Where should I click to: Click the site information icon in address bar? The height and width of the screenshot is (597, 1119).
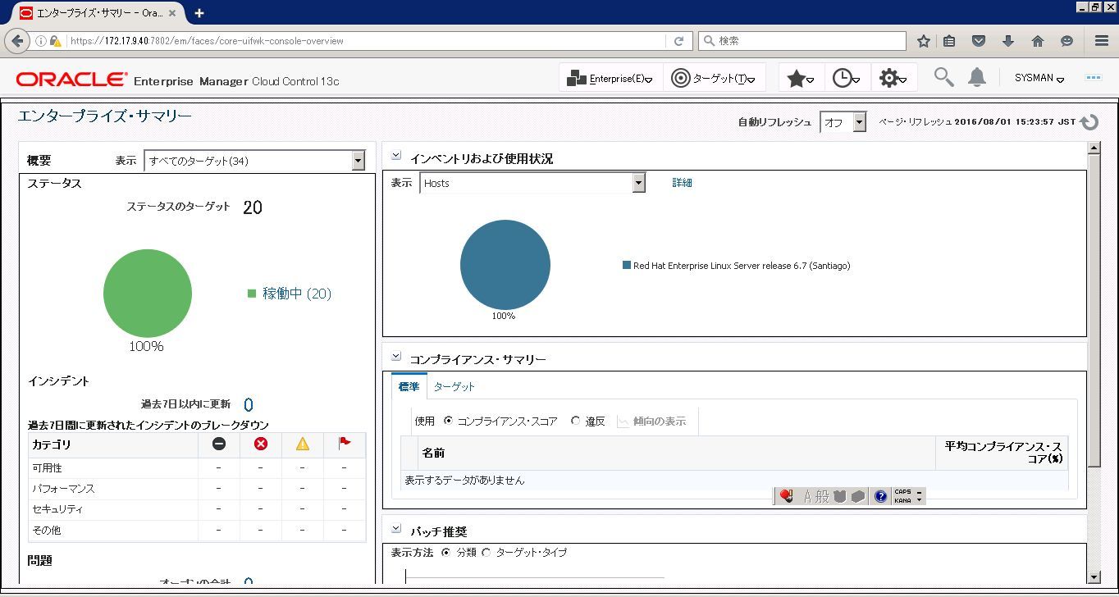(40, 41)
